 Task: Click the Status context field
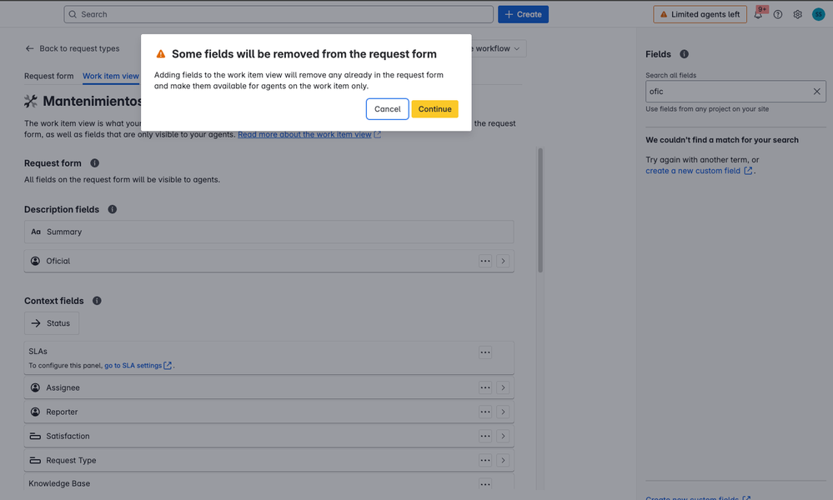pyautogui.click(x=52, y=323)
